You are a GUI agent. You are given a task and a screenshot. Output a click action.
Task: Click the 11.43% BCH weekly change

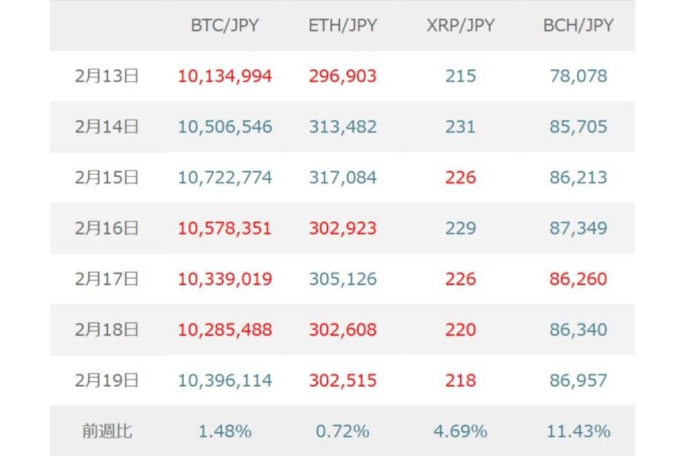click(578, 431)
